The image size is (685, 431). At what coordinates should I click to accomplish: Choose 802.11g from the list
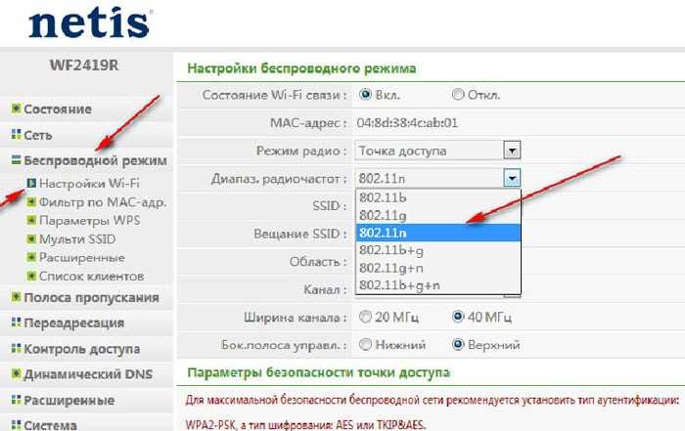[438, 215]
